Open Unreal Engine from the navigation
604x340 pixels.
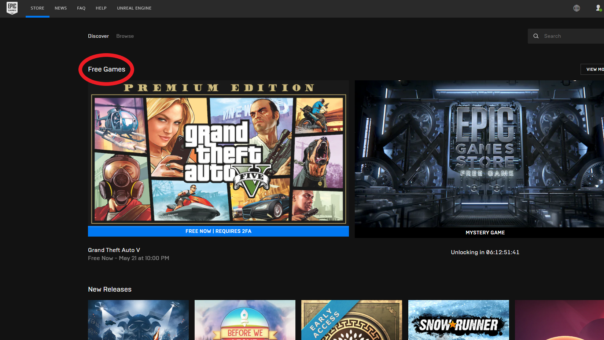point(134,8)
